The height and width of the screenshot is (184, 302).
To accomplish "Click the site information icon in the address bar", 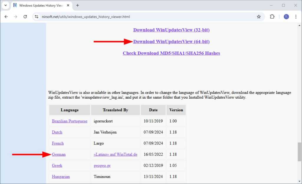I will coord(37,17).
